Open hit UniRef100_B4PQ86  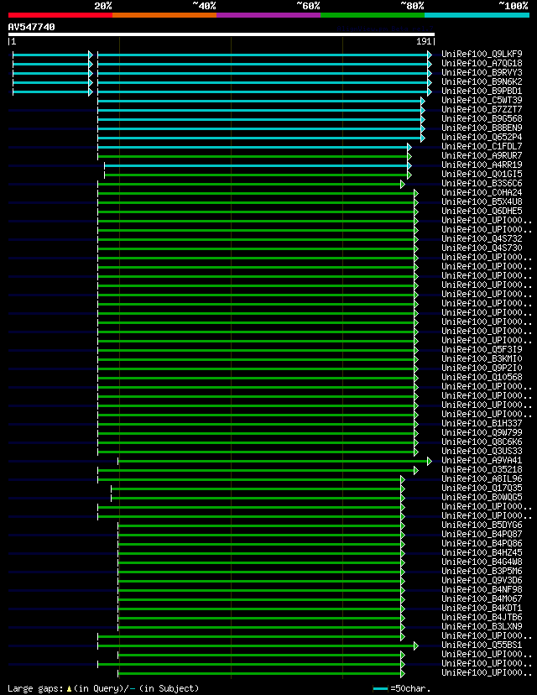click(x=482, y=543)
